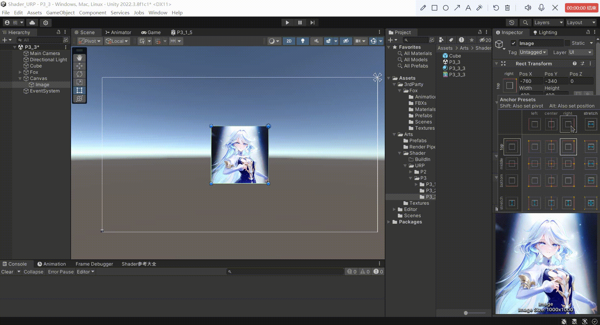The image size is (600, 325).
Task: Open draw mode shading dropdown
Action: tap(274, 41)
